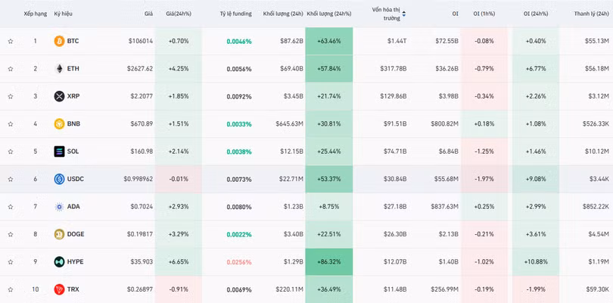
Task: Click the BTC coin icon
Action: (59, 41)
